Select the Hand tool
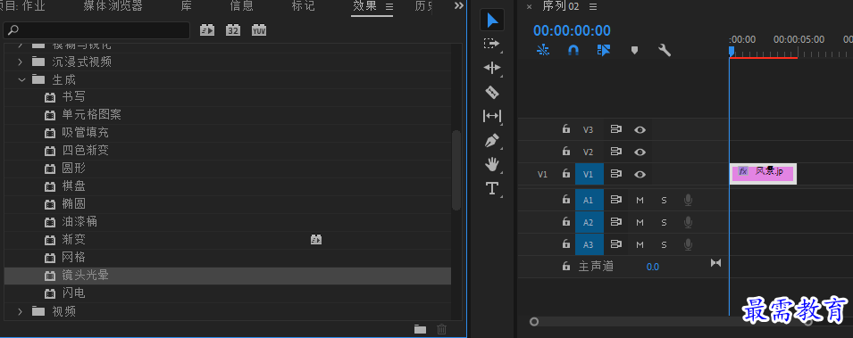 (492, 164)
